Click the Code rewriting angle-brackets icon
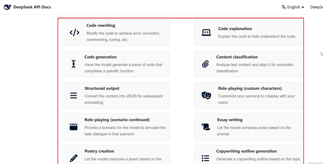323x164 pixels. (74, 32)
